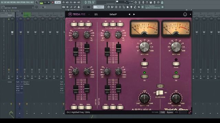Click the tempo value field
This screenshot has width=220, height=123.
point(58,2)
